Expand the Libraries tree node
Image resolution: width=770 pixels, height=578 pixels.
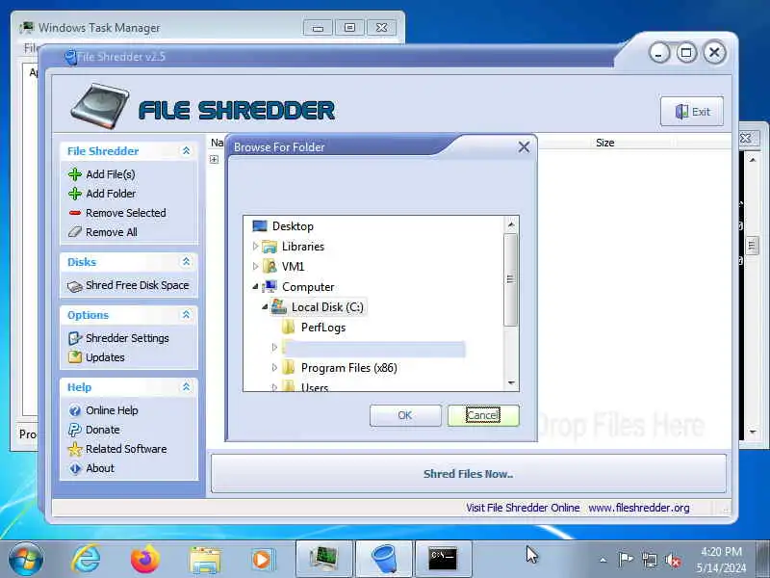click(x=255, y=246)
